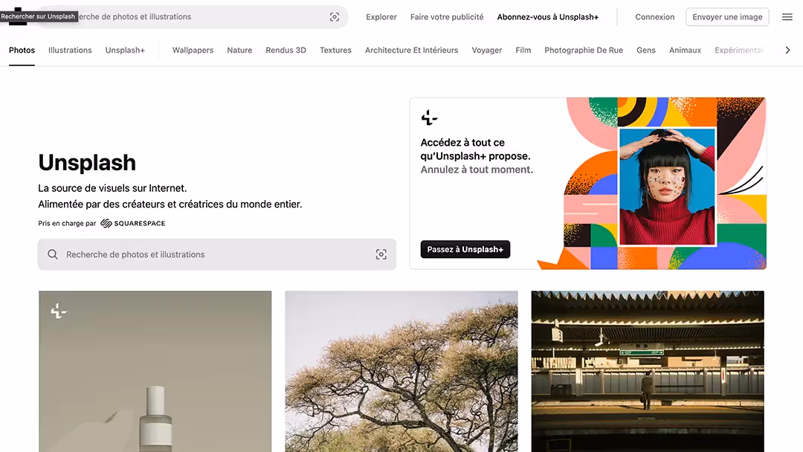Open Film category
Viewport: 803px width, 452px height.
coord(523,50)
